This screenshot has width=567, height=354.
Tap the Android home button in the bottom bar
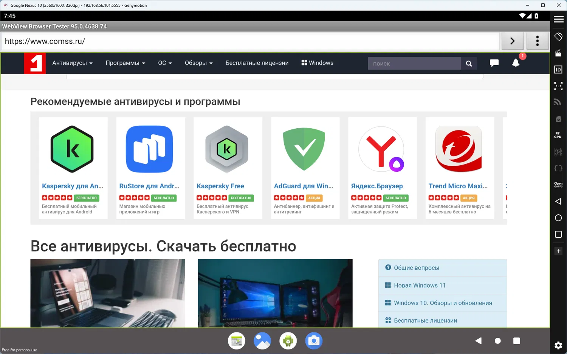[498, 341]
